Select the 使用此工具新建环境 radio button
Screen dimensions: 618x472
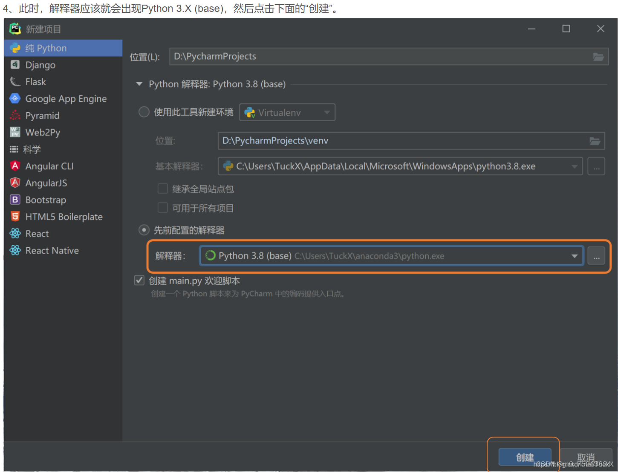point(144,112)
